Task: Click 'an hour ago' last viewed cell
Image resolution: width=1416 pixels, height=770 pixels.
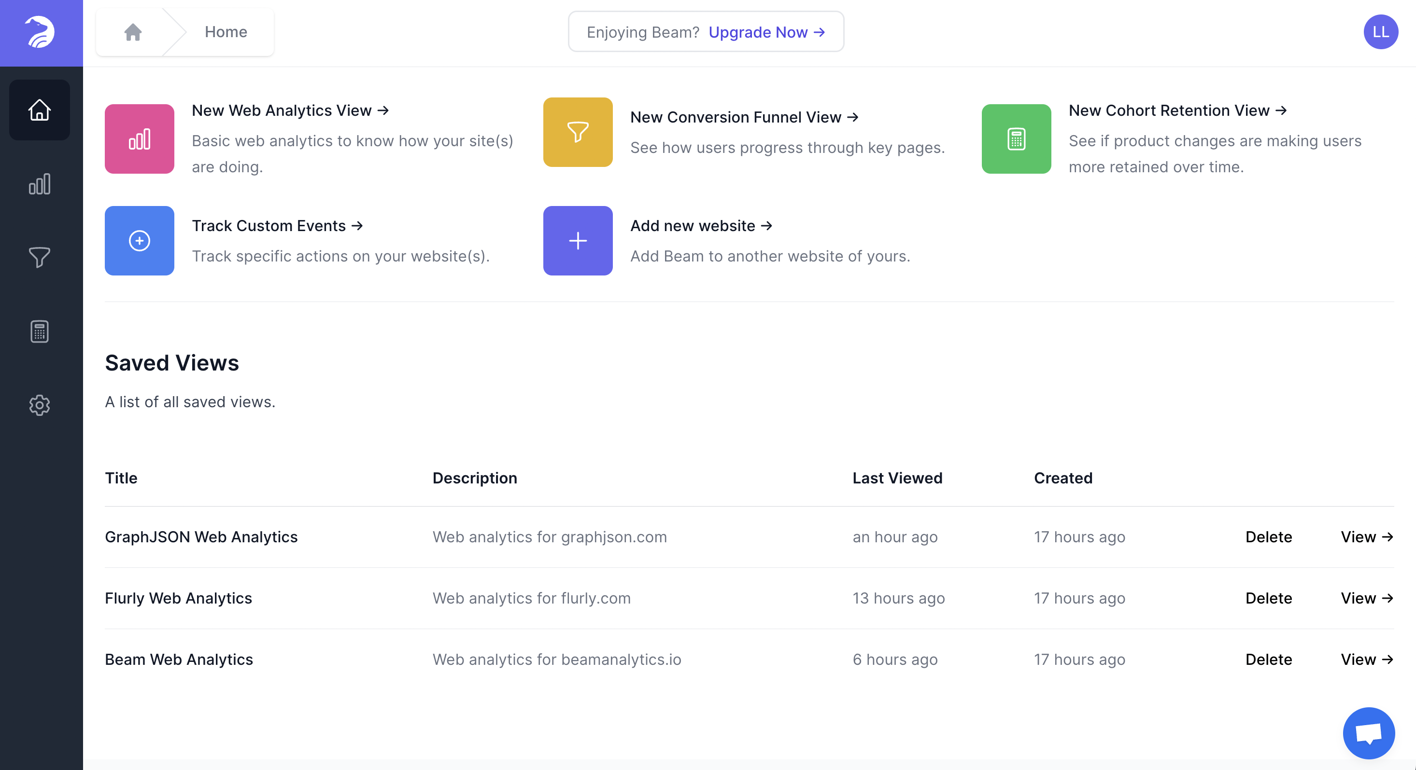Action: pos(895,536)
